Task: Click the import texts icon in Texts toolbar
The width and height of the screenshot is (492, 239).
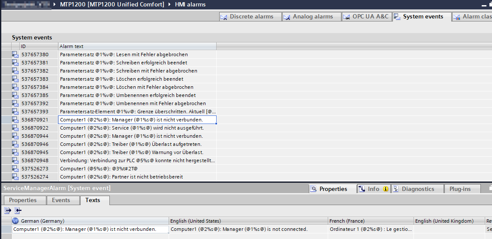Action: click(18, 210)
